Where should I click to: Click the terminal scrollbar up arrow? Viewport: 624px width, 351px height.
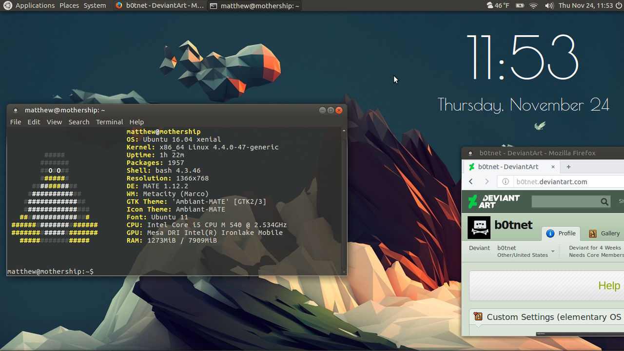(344, 131)
